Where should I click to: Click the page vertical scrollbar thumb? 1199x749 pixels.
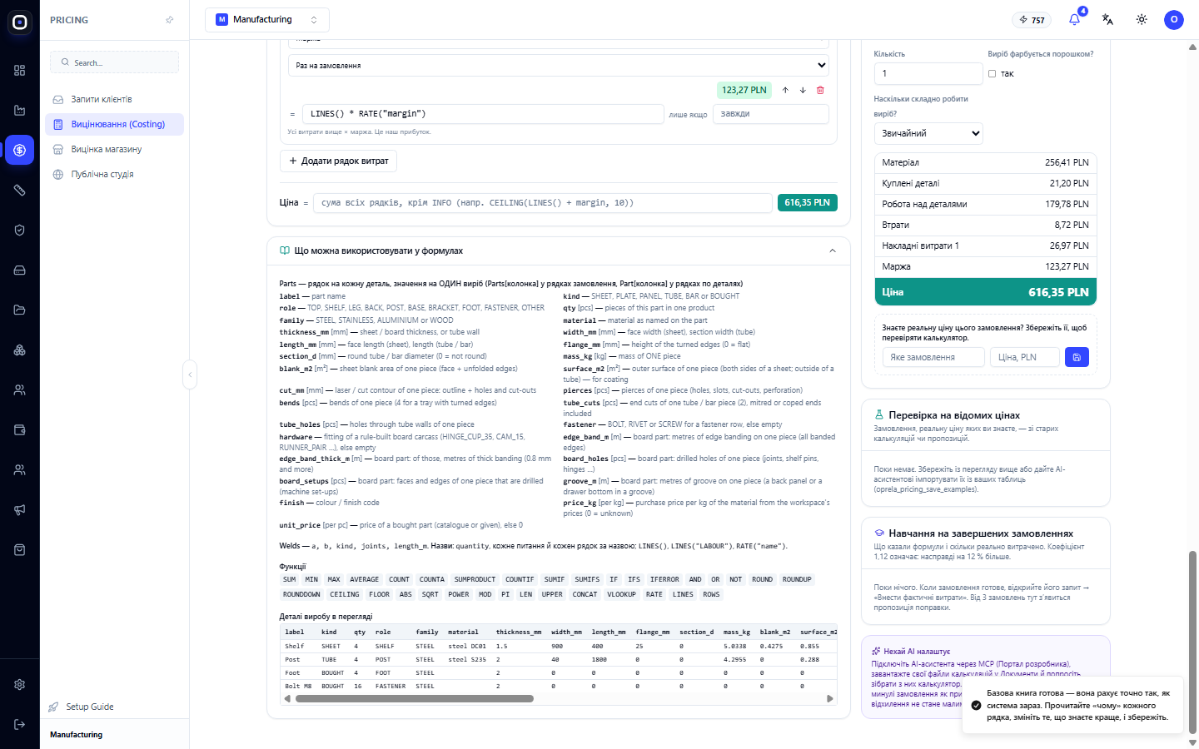pyautogui.click(x=1192, y=641)
